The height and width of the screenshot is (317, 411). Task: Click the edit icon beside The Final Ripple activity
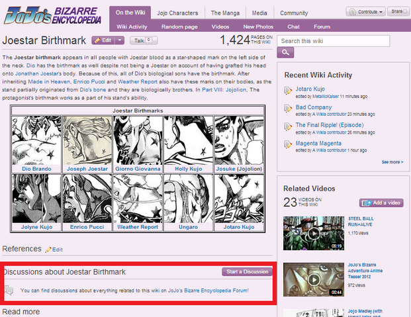288,126
